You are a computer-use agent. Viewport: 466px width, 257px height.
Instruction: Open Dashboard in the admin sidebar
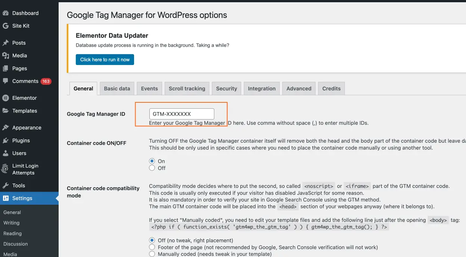coord(25,13)
